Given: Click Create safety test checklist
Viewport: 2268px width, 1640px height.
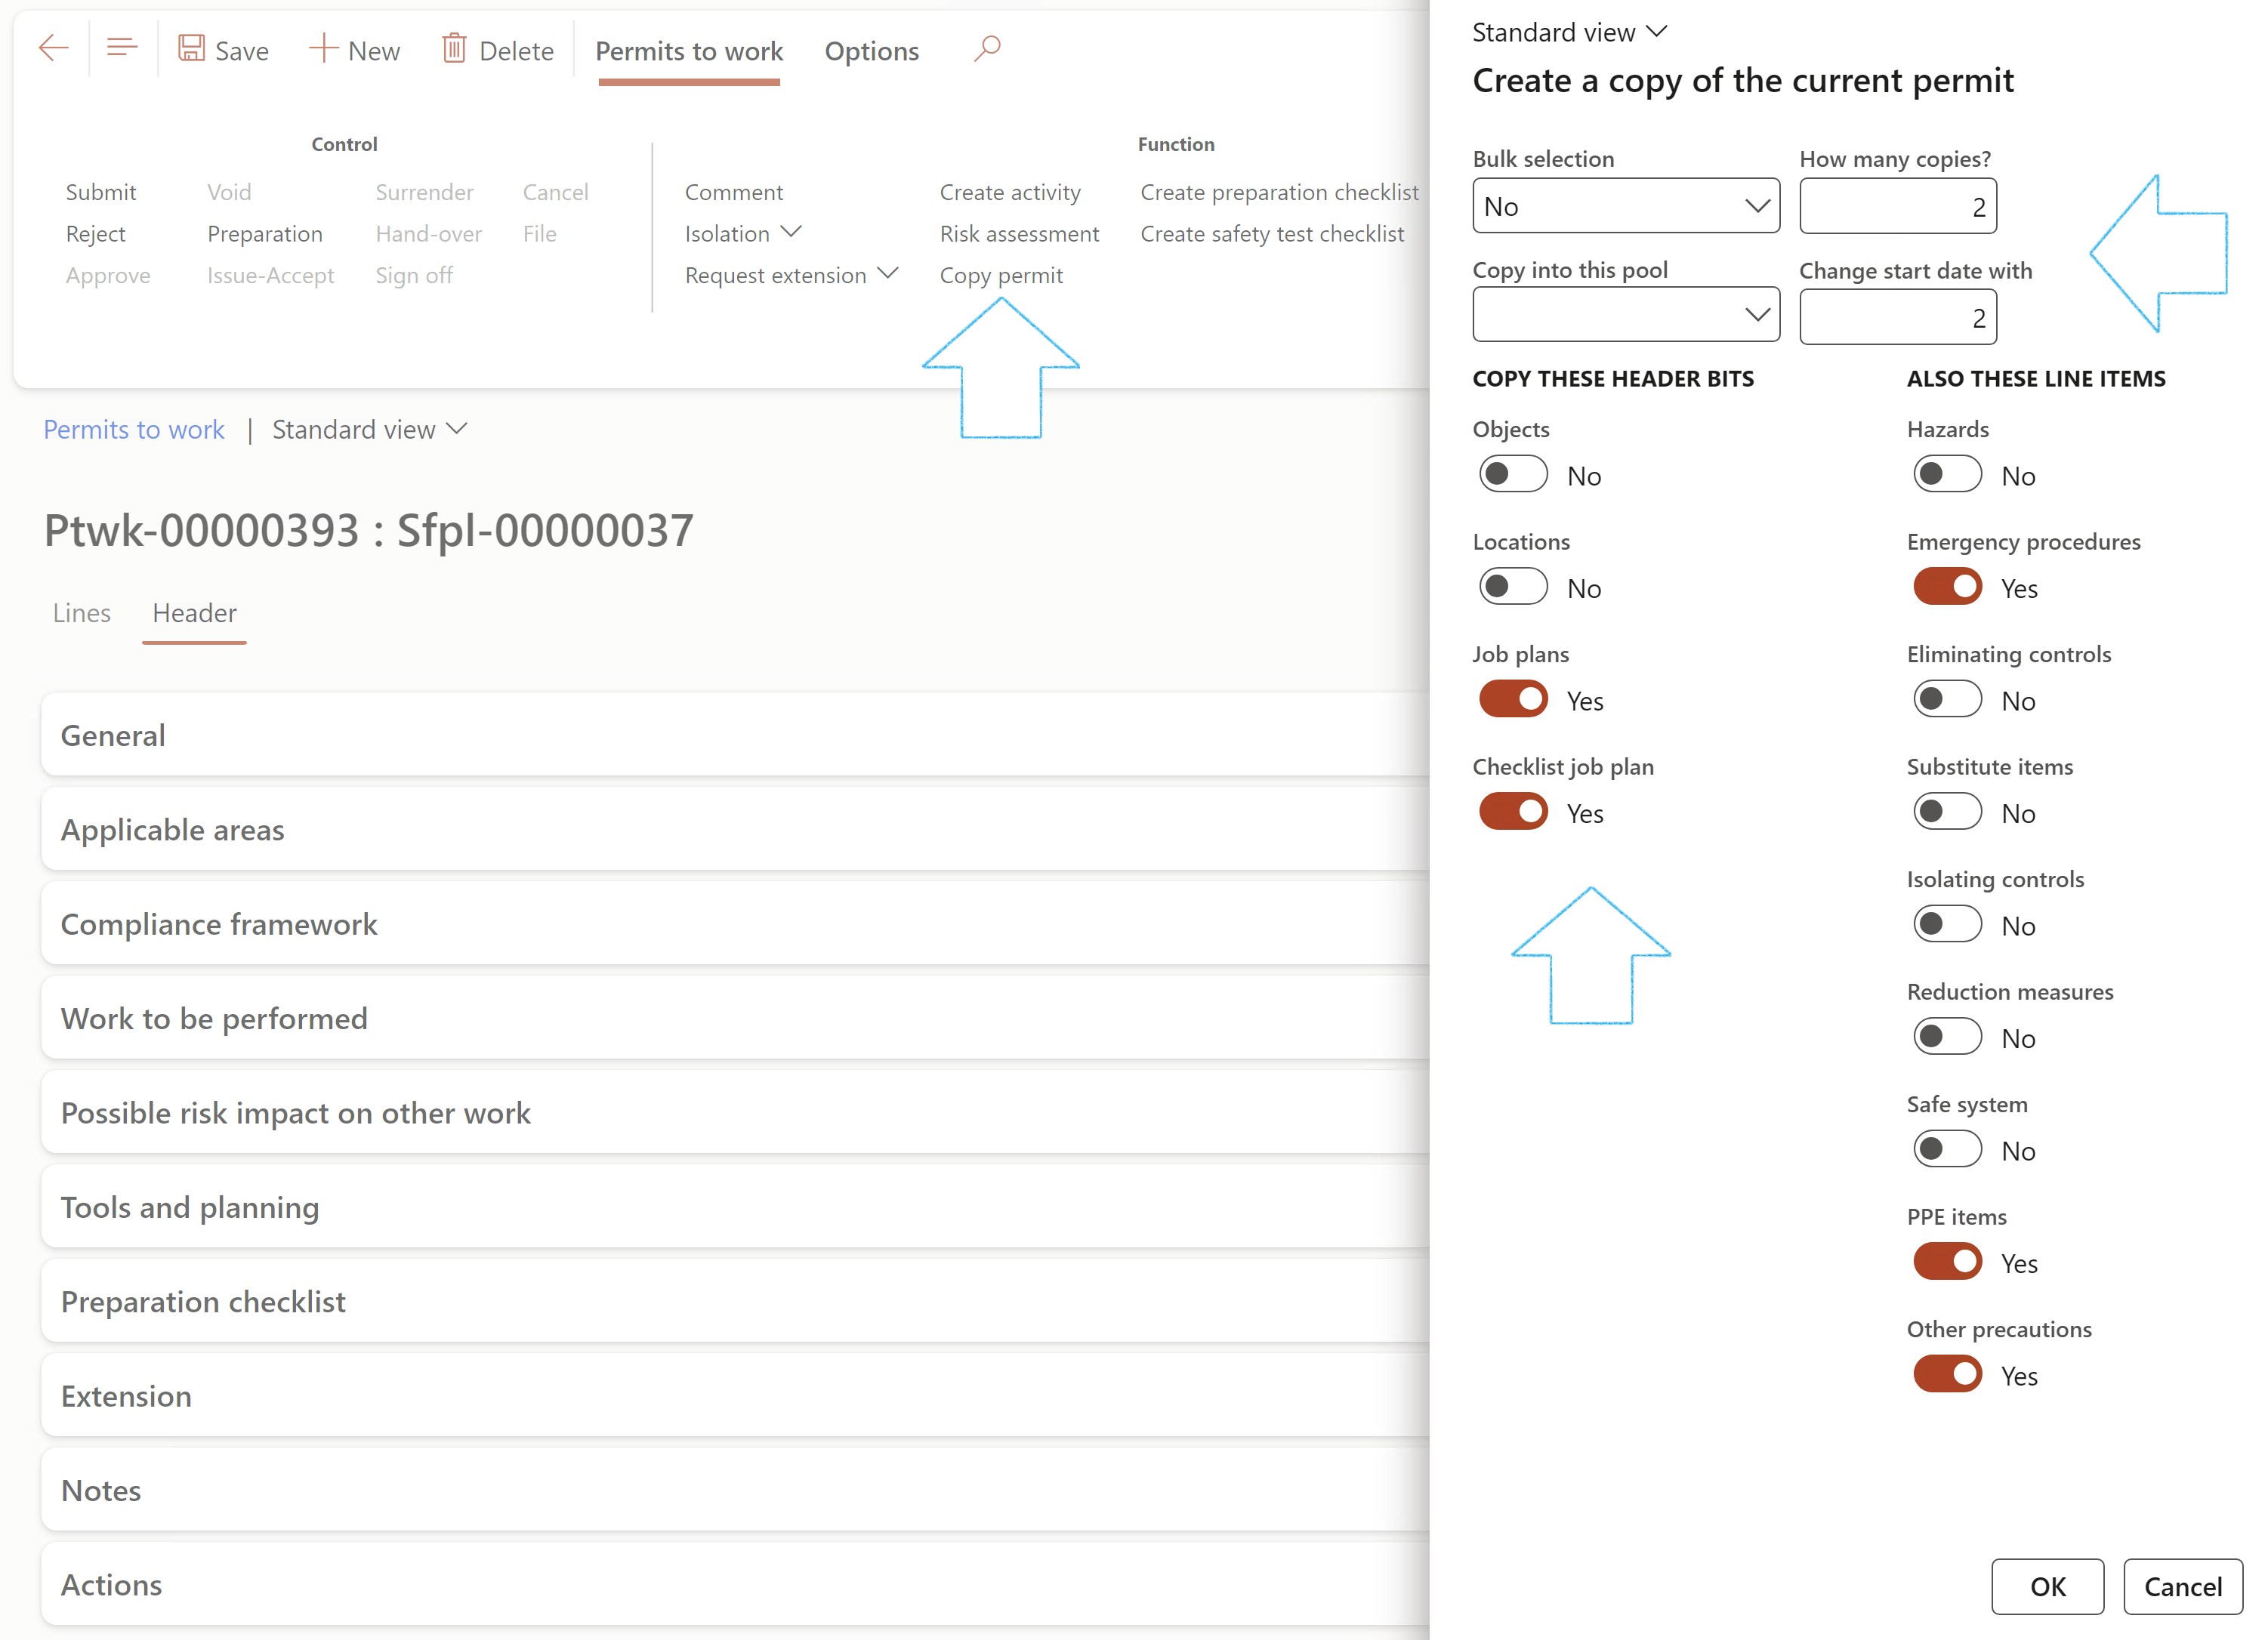Looking at the screenshot, I should pyautogui.click(x=1272, y=233).
